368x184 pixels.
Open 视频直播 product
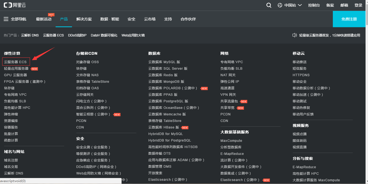[300, 147]
